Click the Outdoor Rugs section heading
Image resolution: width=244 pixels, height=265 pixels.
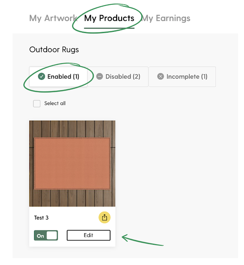(x=54, y=50)
